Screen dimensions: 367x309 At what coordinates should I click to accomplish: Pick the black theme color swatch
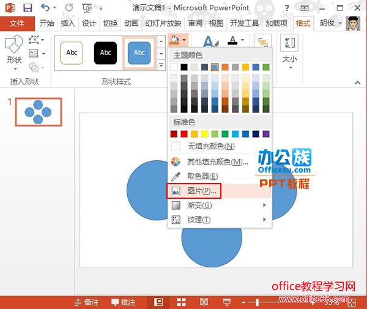tap(184, 67)
